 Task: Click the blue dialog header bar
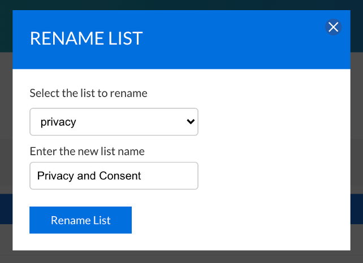(x=226, y=51)
